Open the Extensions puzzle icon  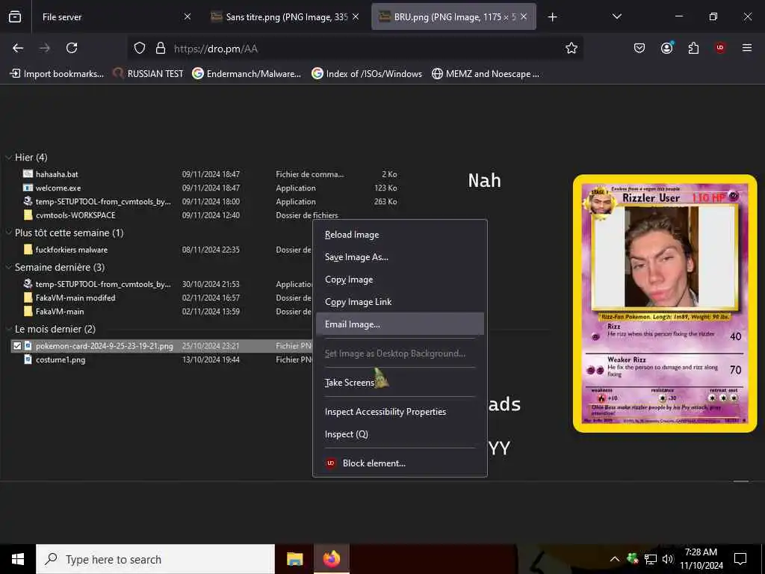pyautogui.click(x=693, y=48)
